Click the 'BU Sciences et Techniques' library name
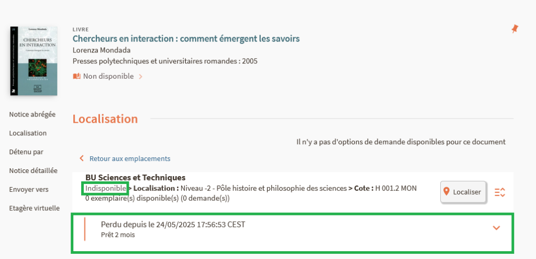The image size is (536, 259). 135,178
